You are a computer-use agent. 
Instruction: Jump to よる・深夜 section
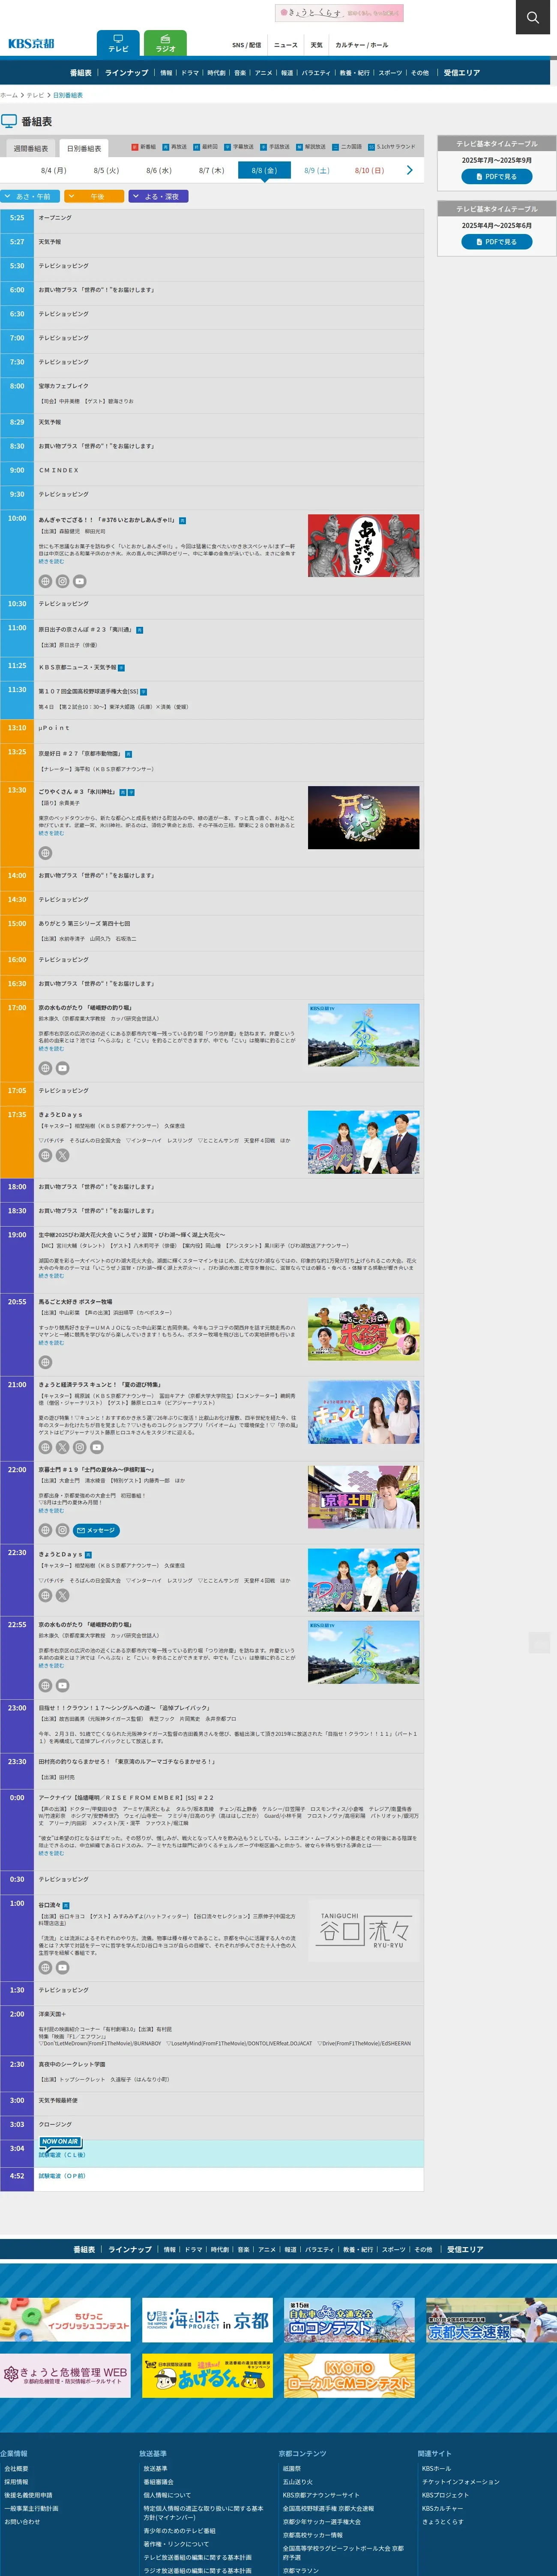(159, 196)
